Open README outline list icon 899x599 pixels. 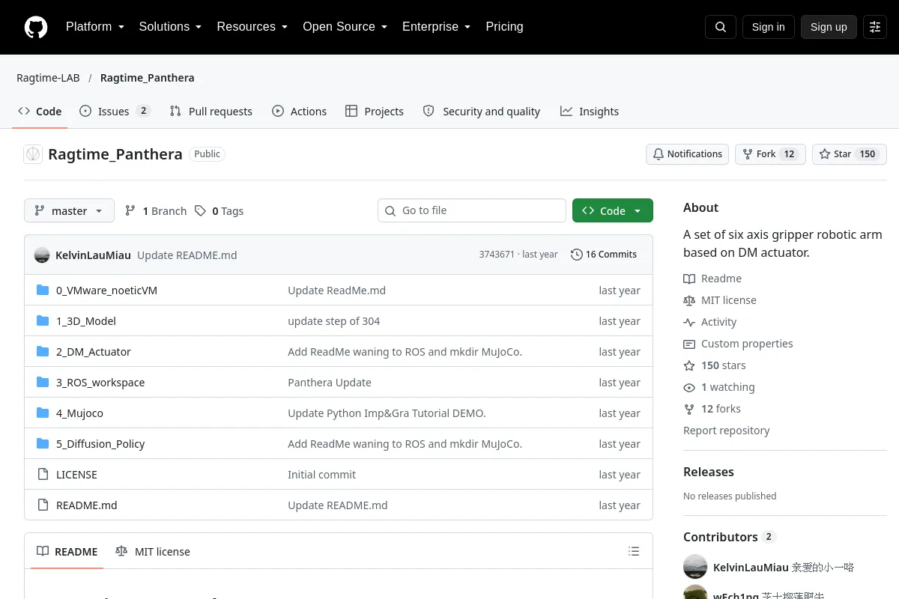634,552
